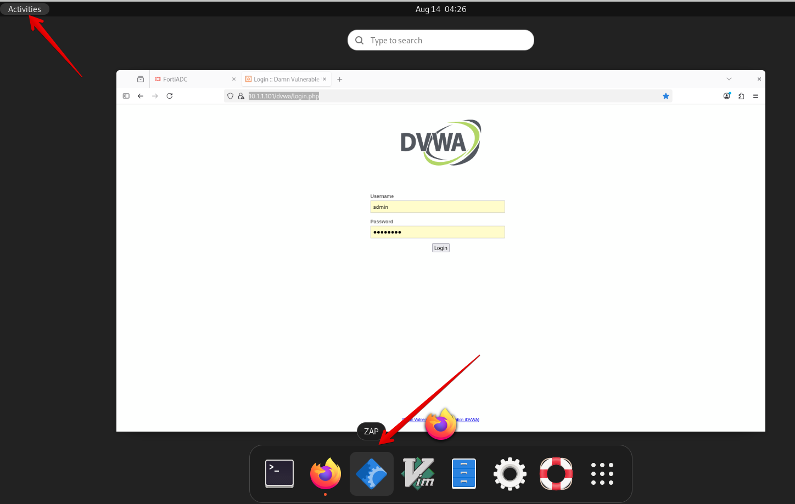795x504 pixels.
Task: Open the ZAP application from the dock
Action: point(372,473)
